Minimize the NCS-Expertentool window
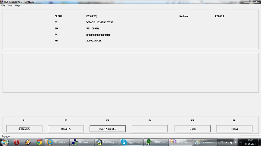The height and width of the screenshot is (146, 261). click(245, 2)
